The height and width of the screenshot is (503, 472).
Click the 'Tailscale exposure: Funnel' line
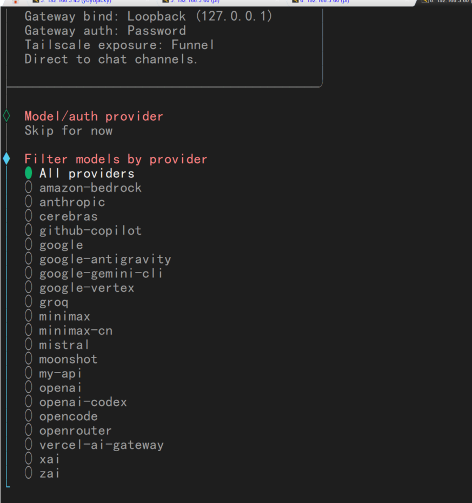tap(119, 45)
